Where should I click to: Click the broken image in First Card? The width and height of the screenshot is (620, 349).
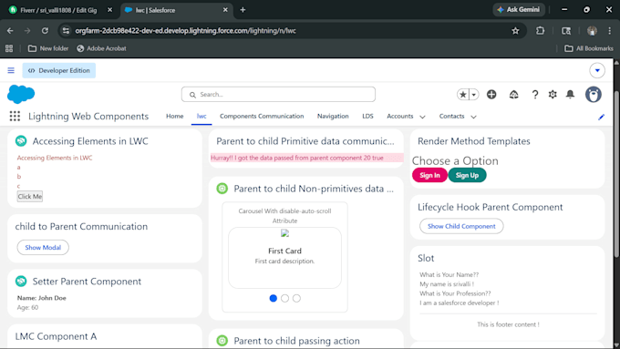click(x=284, y=233)
